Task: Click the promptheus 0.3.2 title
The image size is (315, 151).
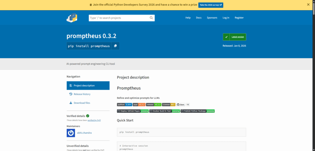Action: (91, 36)
